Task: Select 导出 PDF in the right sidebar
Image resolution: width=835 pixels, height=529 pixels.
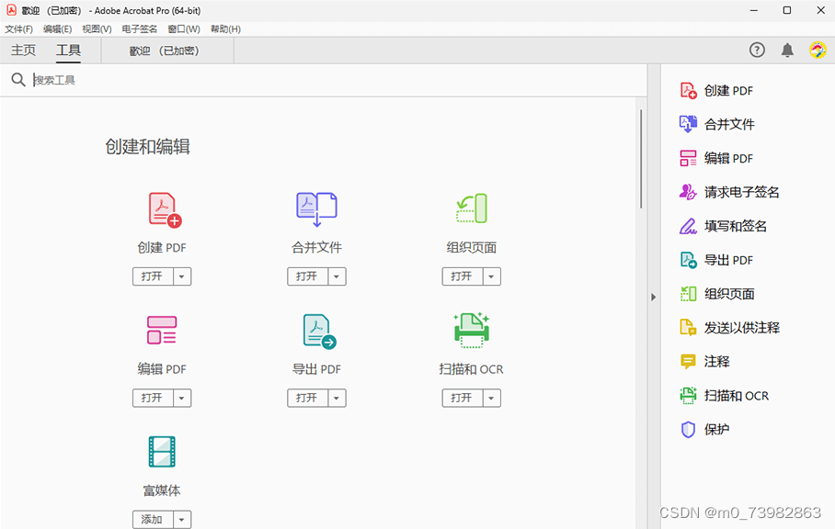Action: pos(716,260)
